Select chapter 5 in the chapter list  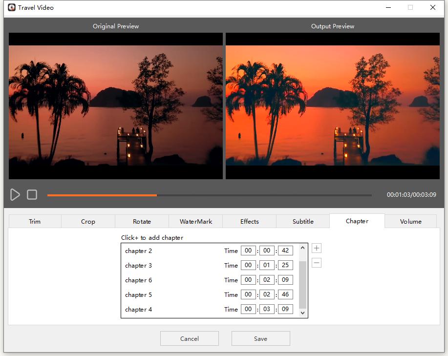[139, 294]
